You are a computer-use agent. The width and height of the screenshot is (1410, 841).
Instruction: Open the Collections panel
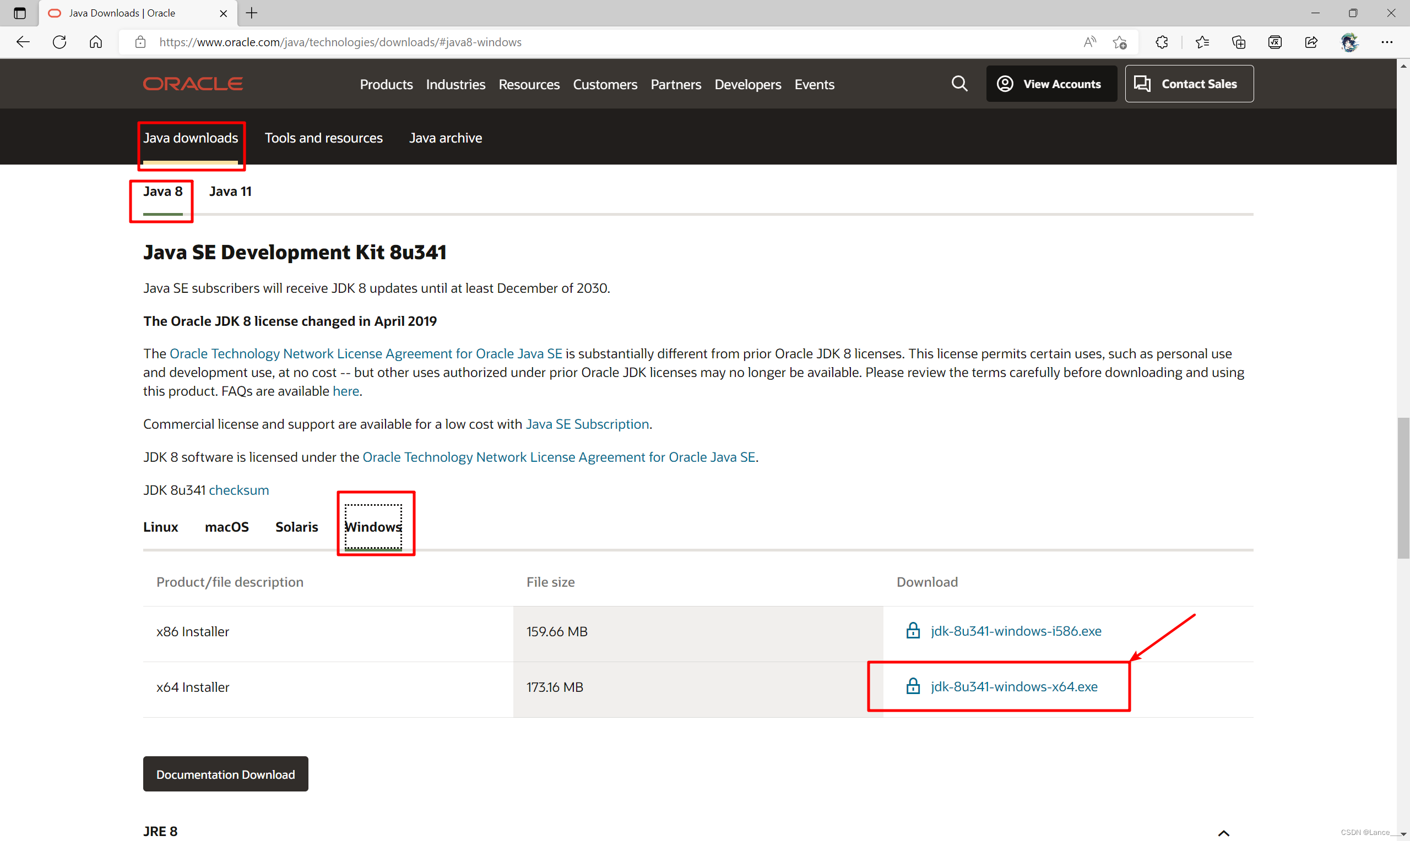click(1238, 42)
